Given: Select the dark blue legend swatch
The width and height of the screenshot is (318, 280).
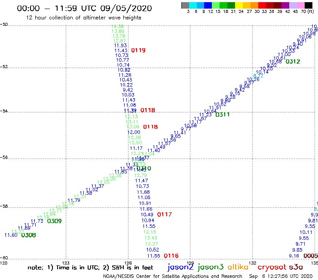Looking at the screenshot, I should 208,5.
